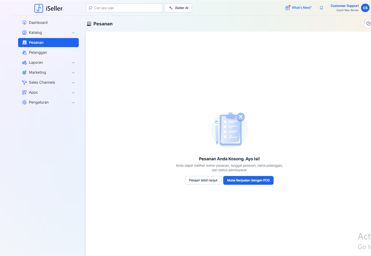Click the search magnifier icon

90,8
